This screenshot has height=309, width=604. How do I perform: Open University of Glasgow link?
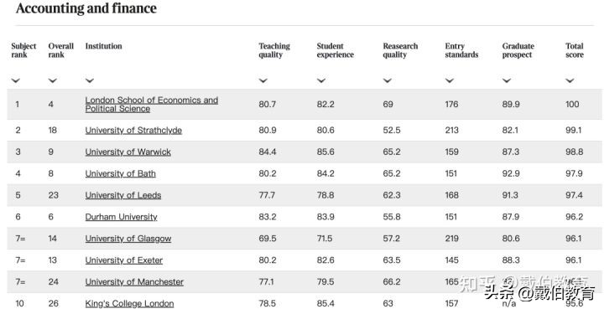(x=128, y=239)
